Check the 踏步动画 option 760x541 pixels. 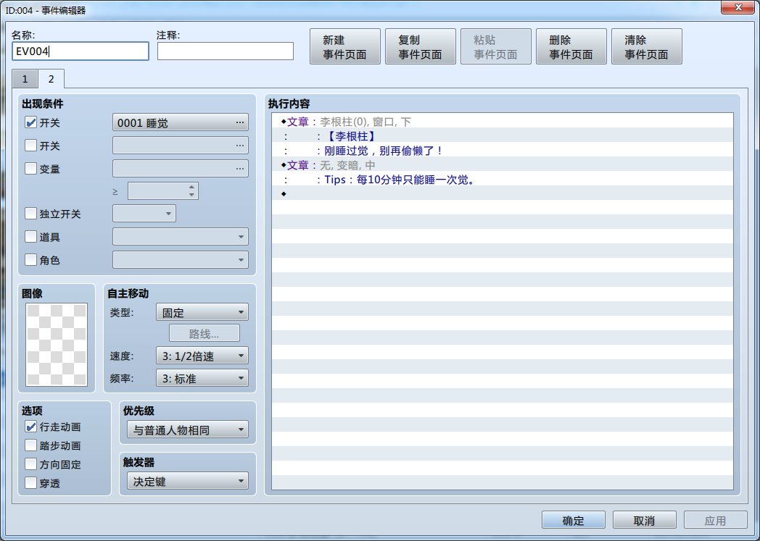(x=30, y=445)
